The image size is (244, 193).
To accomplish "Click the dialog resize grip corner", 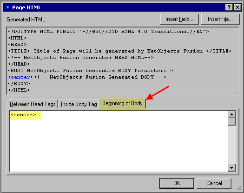I will pos(239,188).
